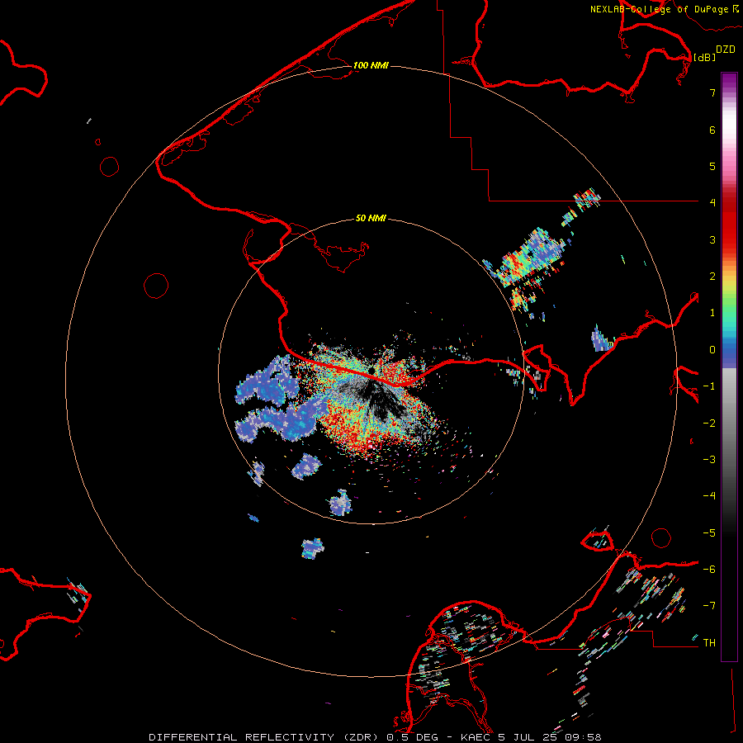Select the 50 NMI range ring label
This screenshot has height=743, width=743.
tap(371, 219)
